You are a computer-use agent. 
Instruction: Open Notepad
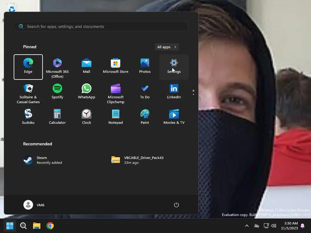116,117
